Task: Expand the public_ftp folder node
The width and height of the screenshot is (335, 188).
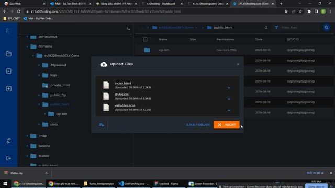Action: [x=39, y=95]
